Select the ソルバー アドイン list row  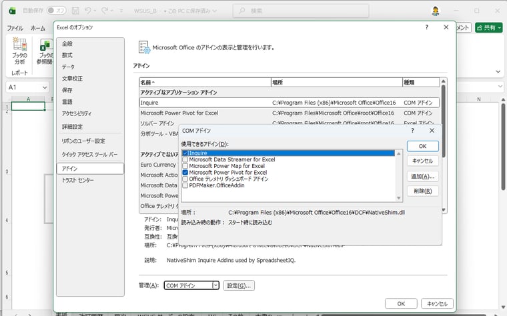[x=290, y=123]
